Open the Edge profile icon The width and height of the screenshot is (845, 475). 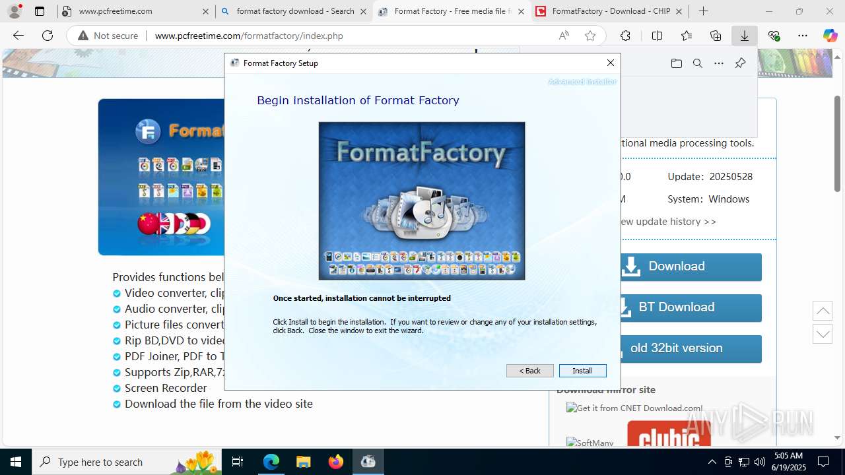(x=15, y=11)
